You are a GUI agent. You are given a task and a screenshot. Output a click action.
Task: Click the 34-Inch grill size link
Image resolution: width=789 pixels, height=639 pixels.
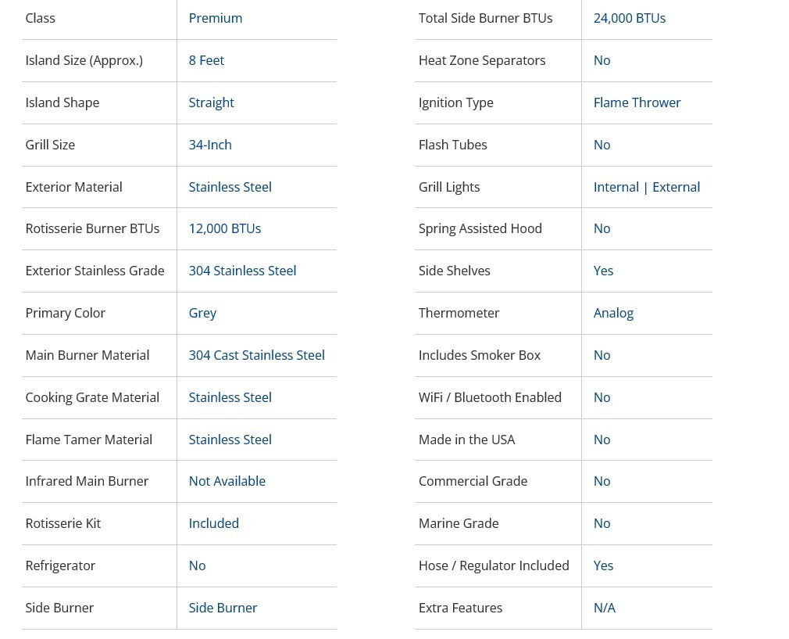pyautogui.click(x=210, y=145)
